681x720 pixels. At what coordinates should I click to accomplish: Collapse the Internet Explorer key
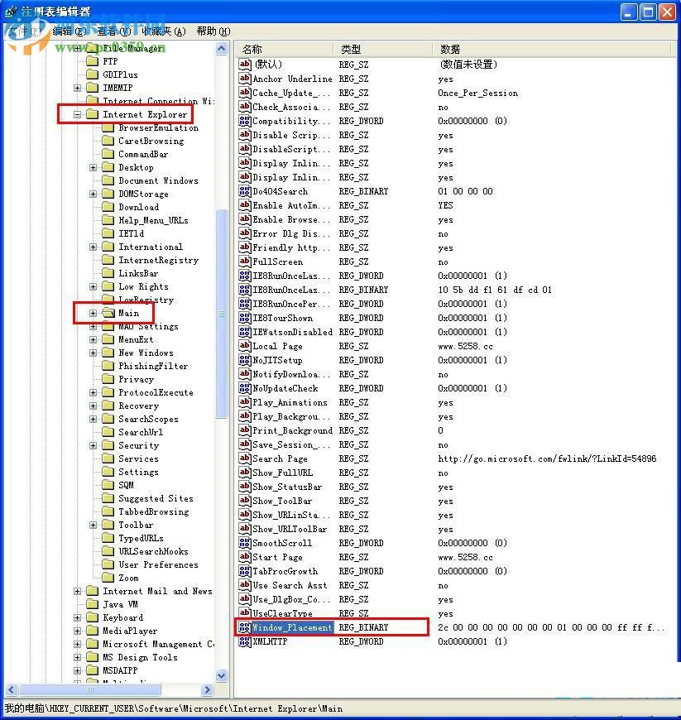coord(76,114)
